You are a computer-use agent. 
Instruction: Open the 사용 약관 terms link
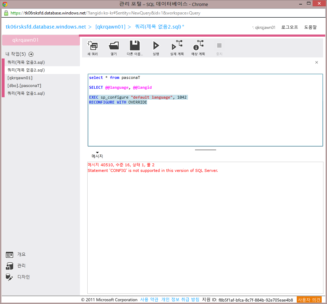coord(149,300)
